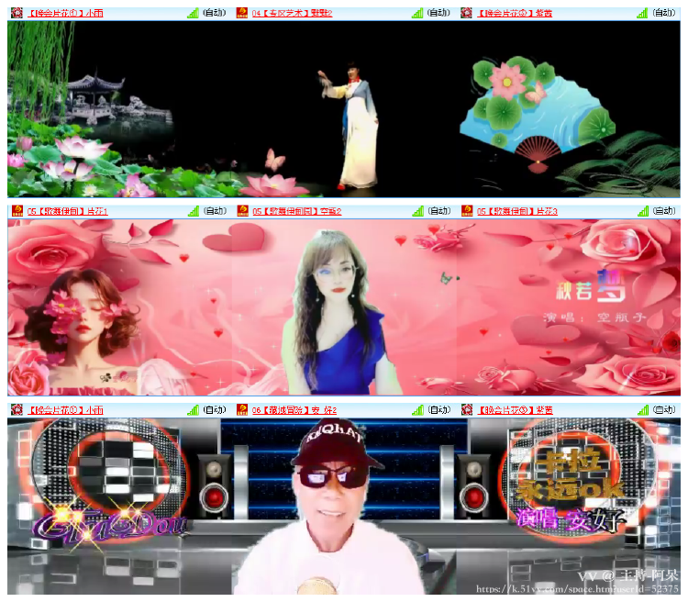Open the 04 翡翠 title link
The height and width of the screenshot is (602, 688).
293,14
